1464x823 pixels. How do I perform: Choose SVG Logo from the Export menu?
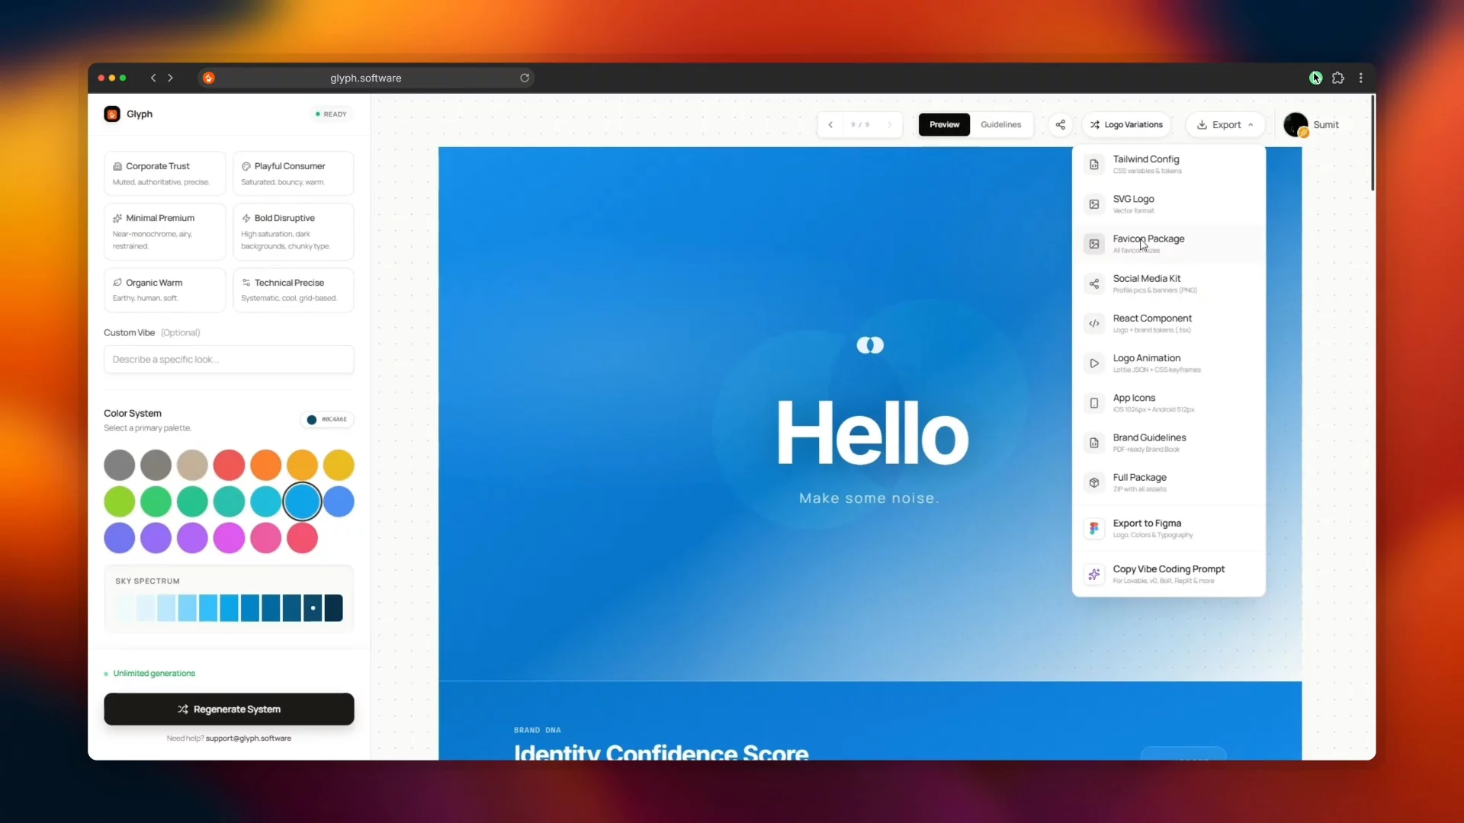[x=1169, y=204]
